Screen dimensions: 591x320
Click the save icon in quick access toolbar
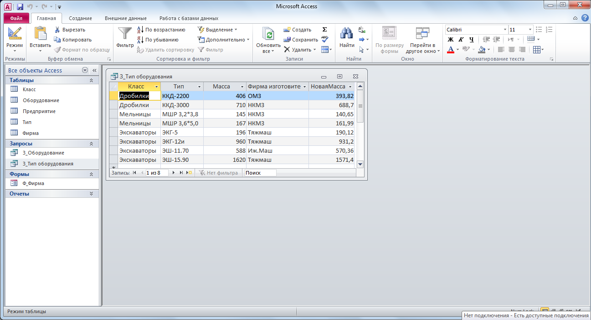(x=20, y=7)
